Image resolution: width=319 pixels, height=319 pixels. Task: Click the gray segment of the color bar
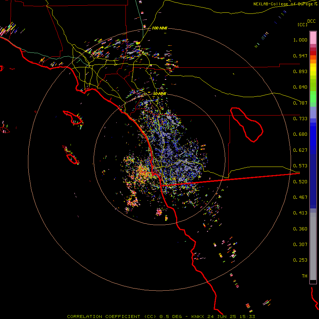[x=313, y=246]
